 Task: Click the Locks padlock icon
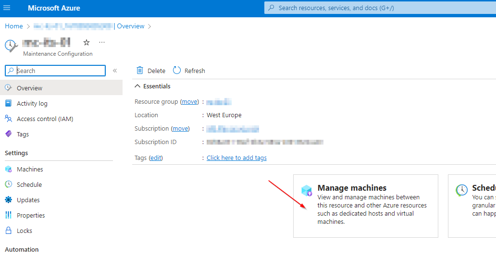click(9, 231)
